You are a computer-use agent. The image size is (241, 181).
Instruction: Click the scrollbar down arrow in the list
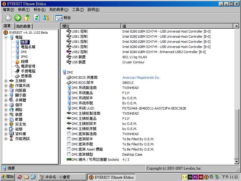coord(237,161)
